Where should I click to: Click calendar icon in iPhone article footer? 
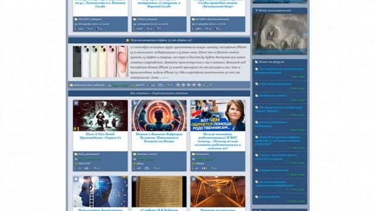[x=110, y=86]
